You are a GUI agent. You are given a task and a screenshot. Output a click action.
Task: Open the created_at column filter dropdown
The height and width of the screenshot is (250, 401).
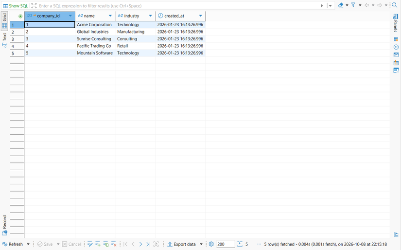click(201, 16)
